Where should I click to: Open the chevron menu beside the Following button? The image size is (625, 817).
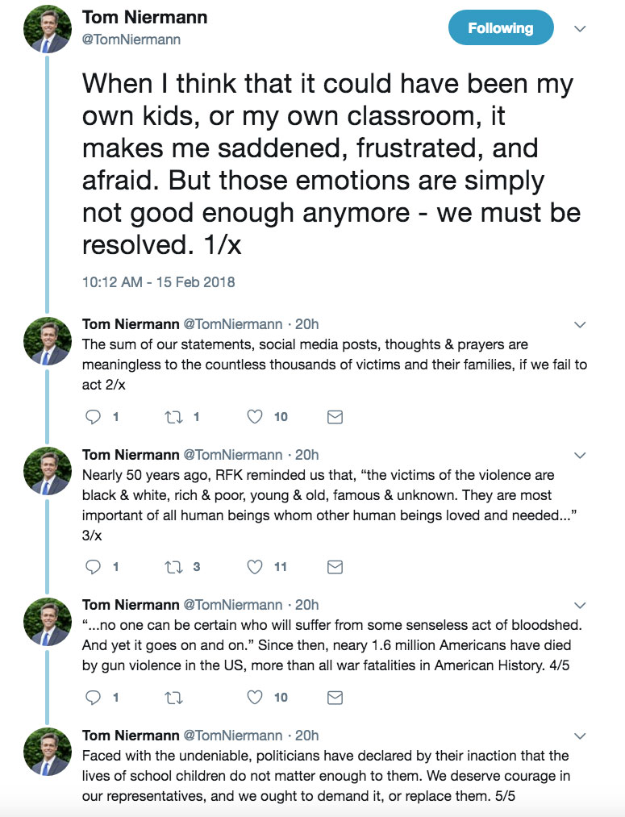[x=579, y=28]
